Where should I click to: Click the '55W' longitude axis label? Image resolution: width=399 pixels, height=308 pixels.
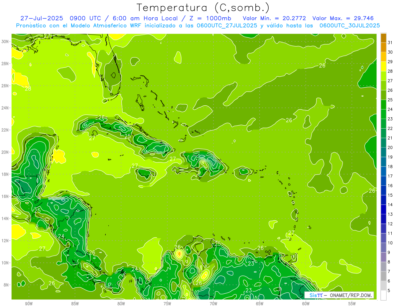coord(352,304)
